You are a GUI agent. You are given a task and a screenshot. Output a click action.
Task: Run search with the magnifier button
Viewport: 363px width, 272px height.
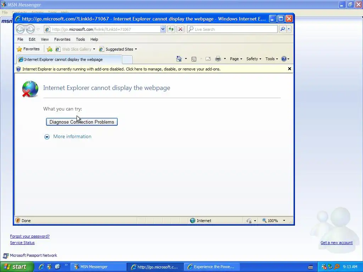(x=283, y=29)
